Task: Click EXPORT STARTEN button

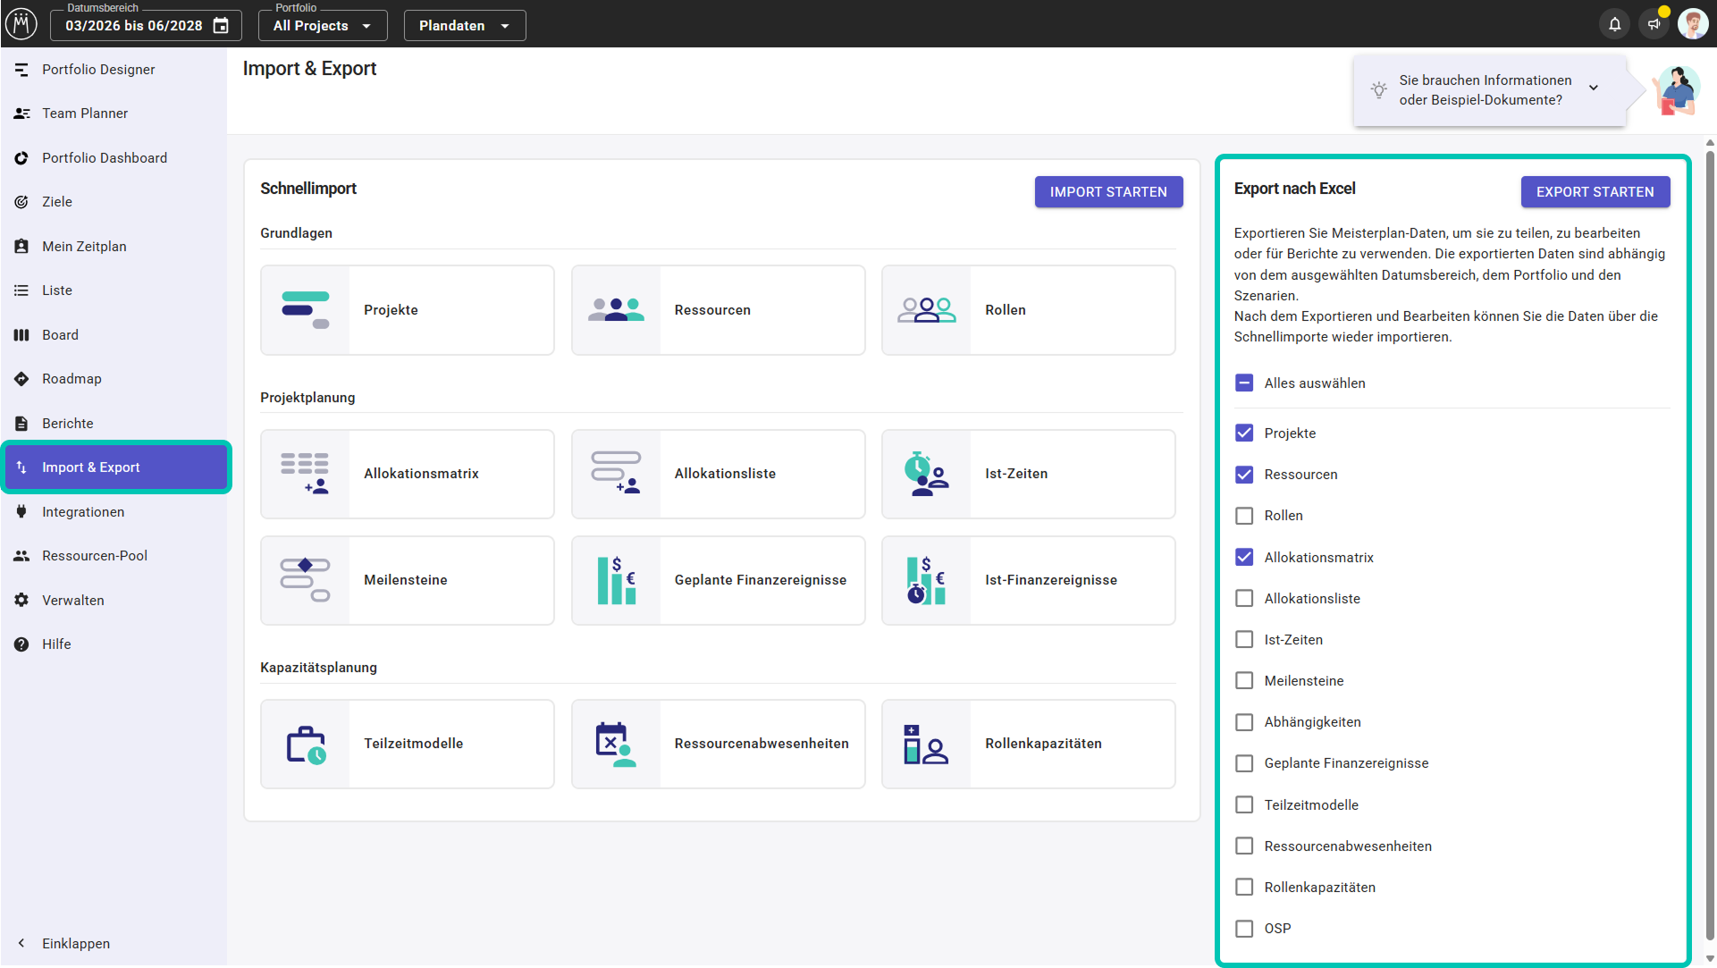Action: 1595,192
